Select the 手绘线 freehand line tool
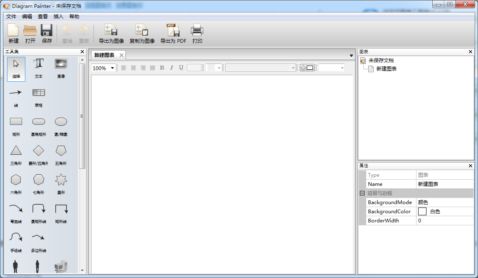The width and height of the screenshot is (478, 278). coord(16,243)
